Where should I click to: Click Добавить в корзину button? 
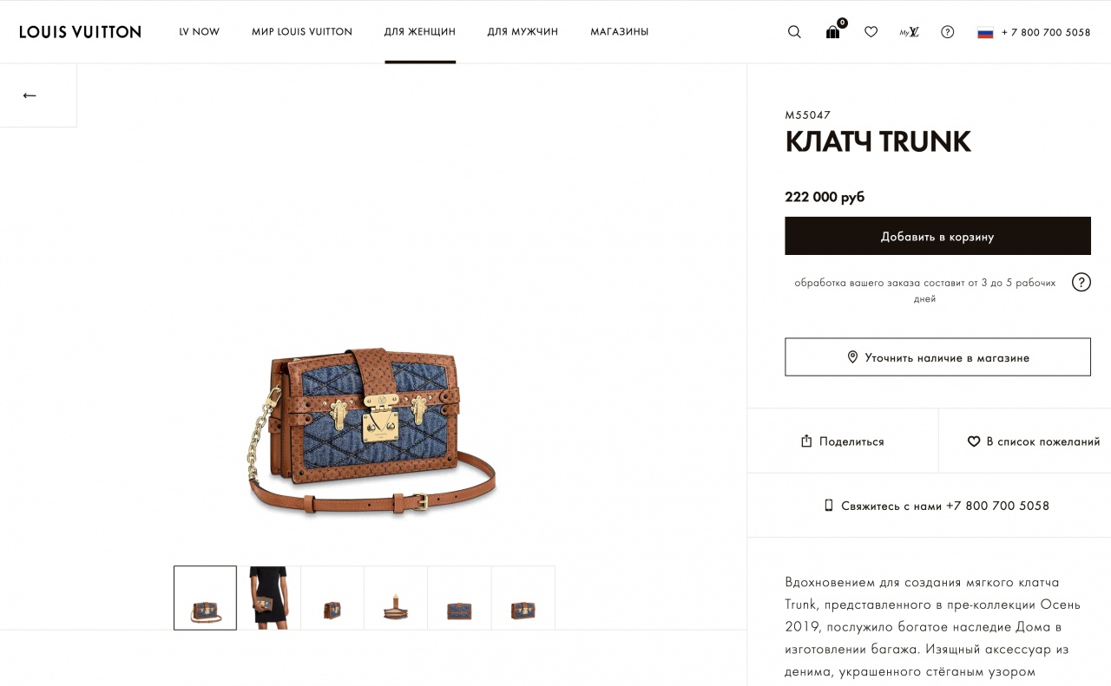tap(937, 236)
